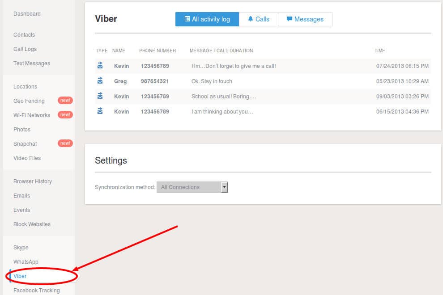Open Geo Fencing page
Screen dimensions: 443x295
click(x=29, y=101)
